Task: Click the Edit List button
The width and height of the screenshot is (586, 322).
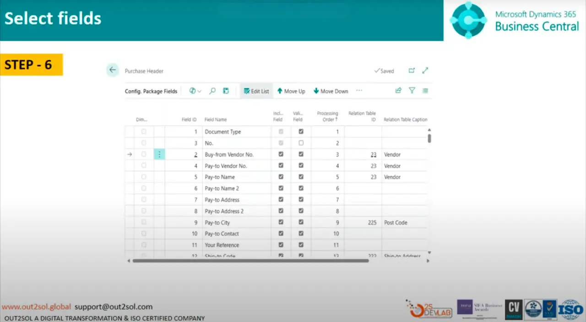Action: click(256, 91)
